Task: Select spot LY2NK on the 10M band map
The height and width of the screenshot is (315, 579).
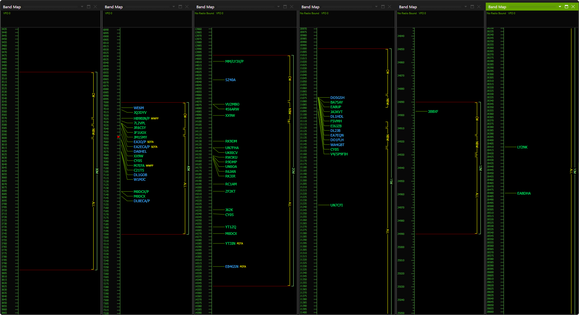Action: 522,147
